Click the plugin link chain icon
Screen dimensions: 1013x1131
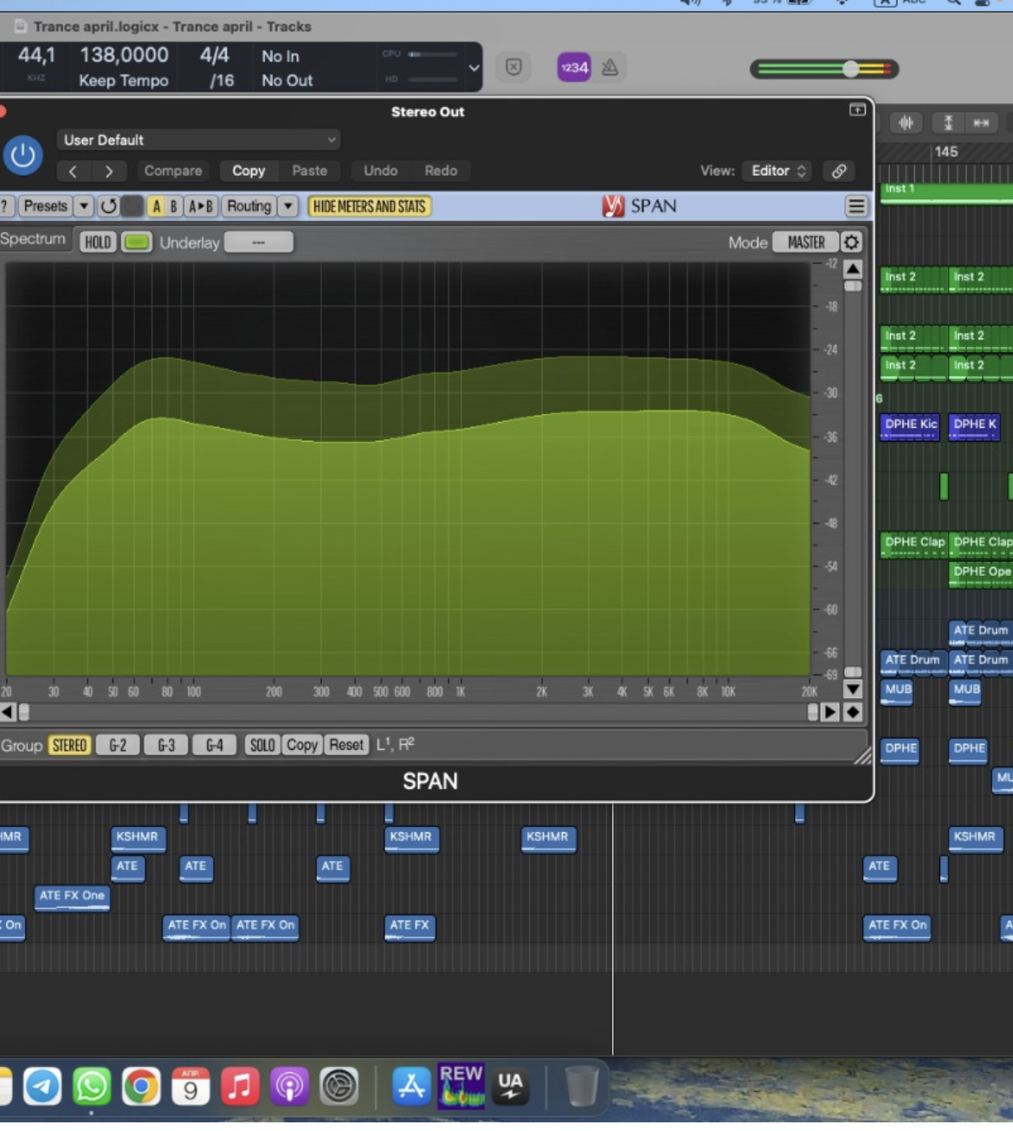coord(839,171)
